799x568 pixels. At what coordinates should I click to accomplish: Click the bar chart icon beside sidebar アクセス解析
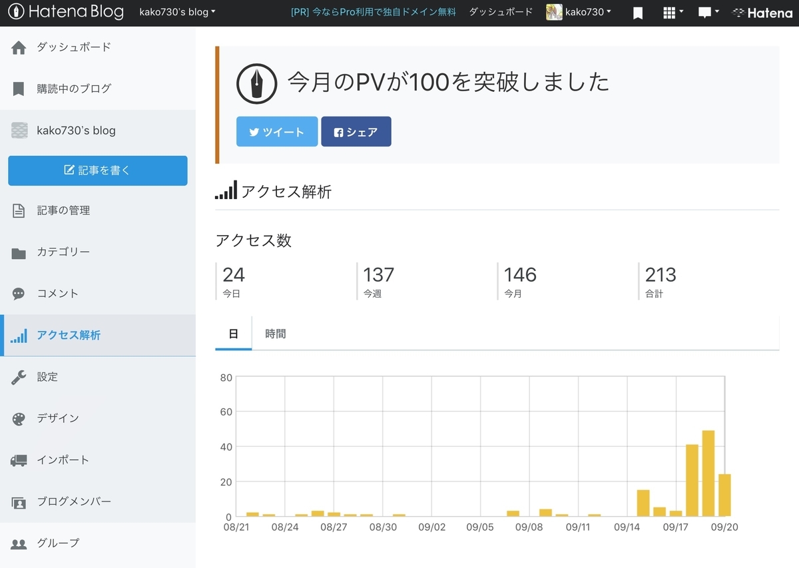coord(19,336)
